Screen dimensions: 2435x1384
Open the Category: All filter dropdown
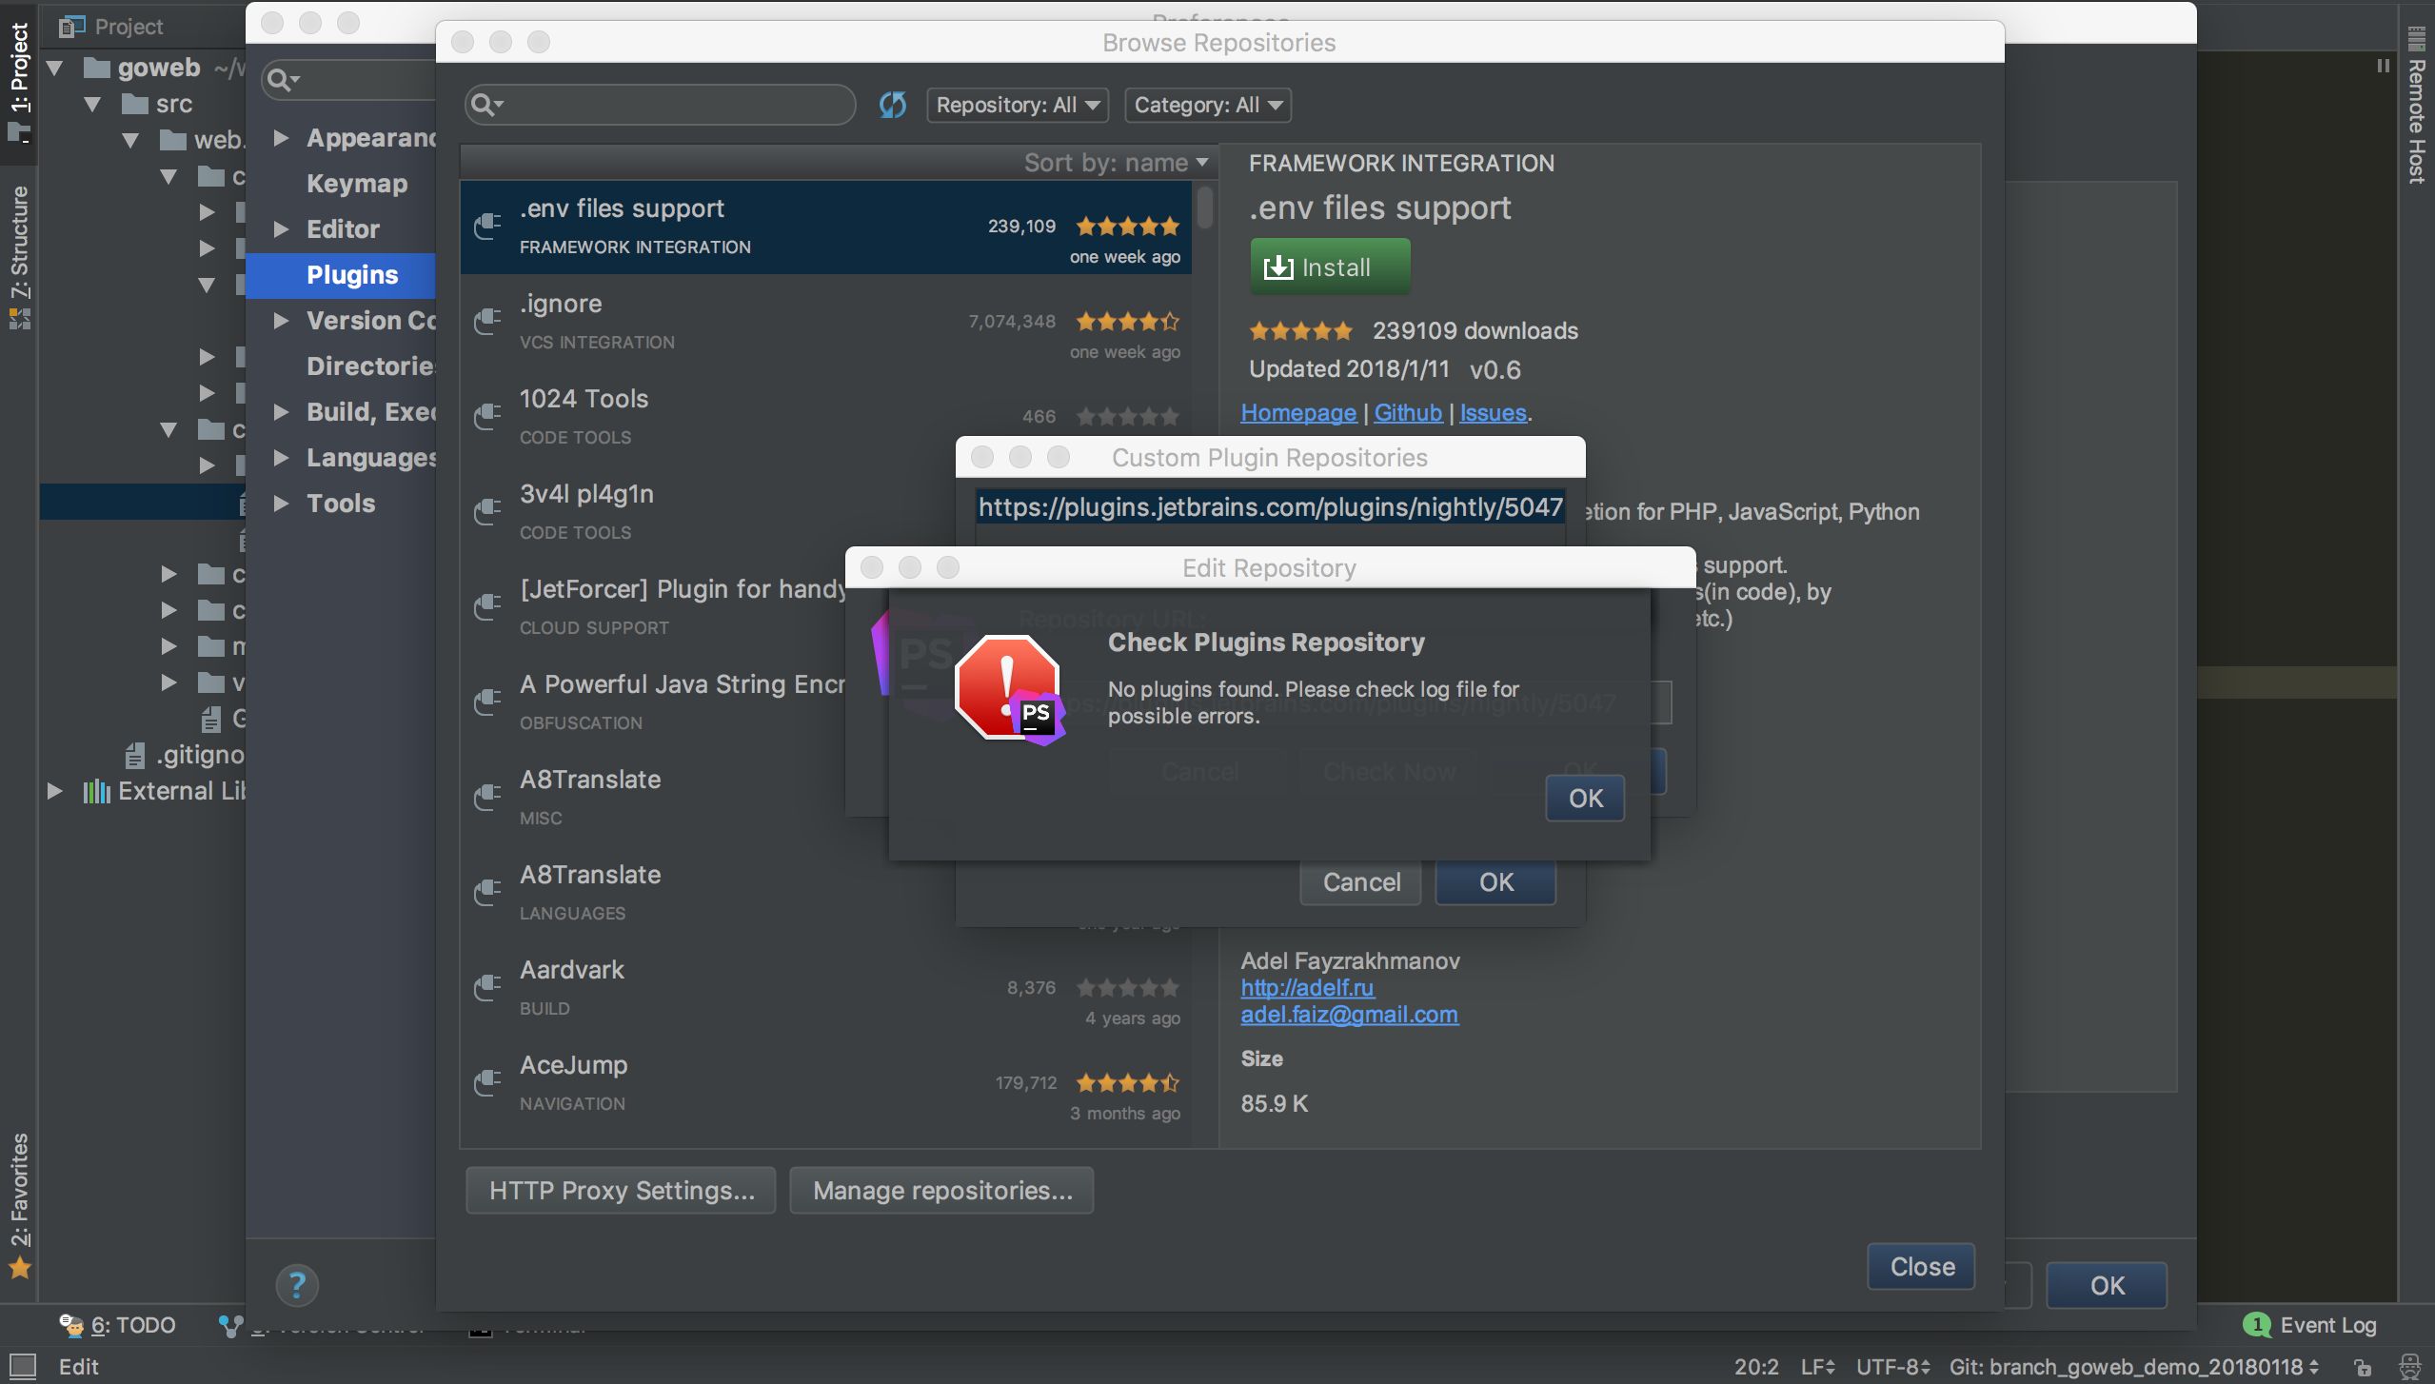coord(1206,105)
